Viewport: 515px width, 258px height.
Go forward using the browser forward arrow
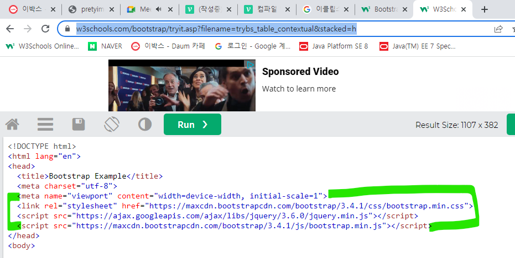point(28,29)
